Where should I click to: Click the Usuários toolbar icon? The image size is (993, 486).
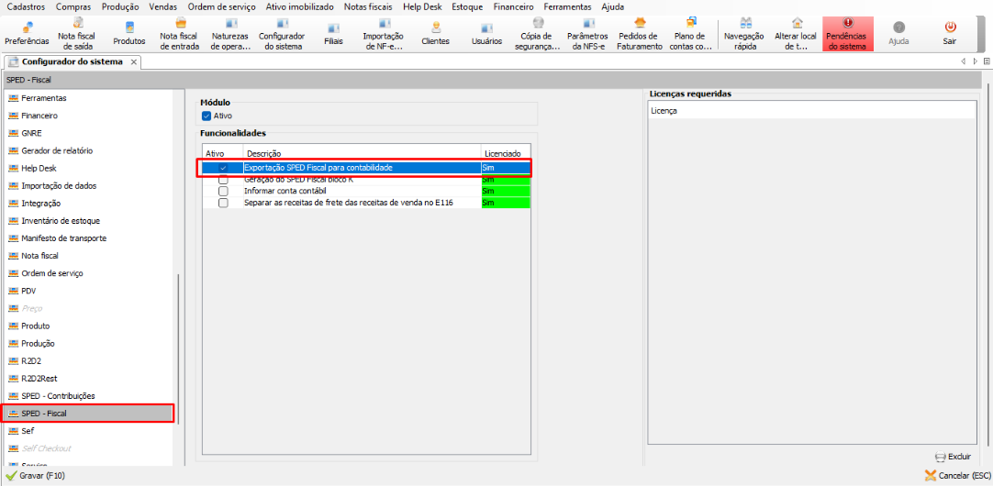pyautogui.click(x=486, y=33)
